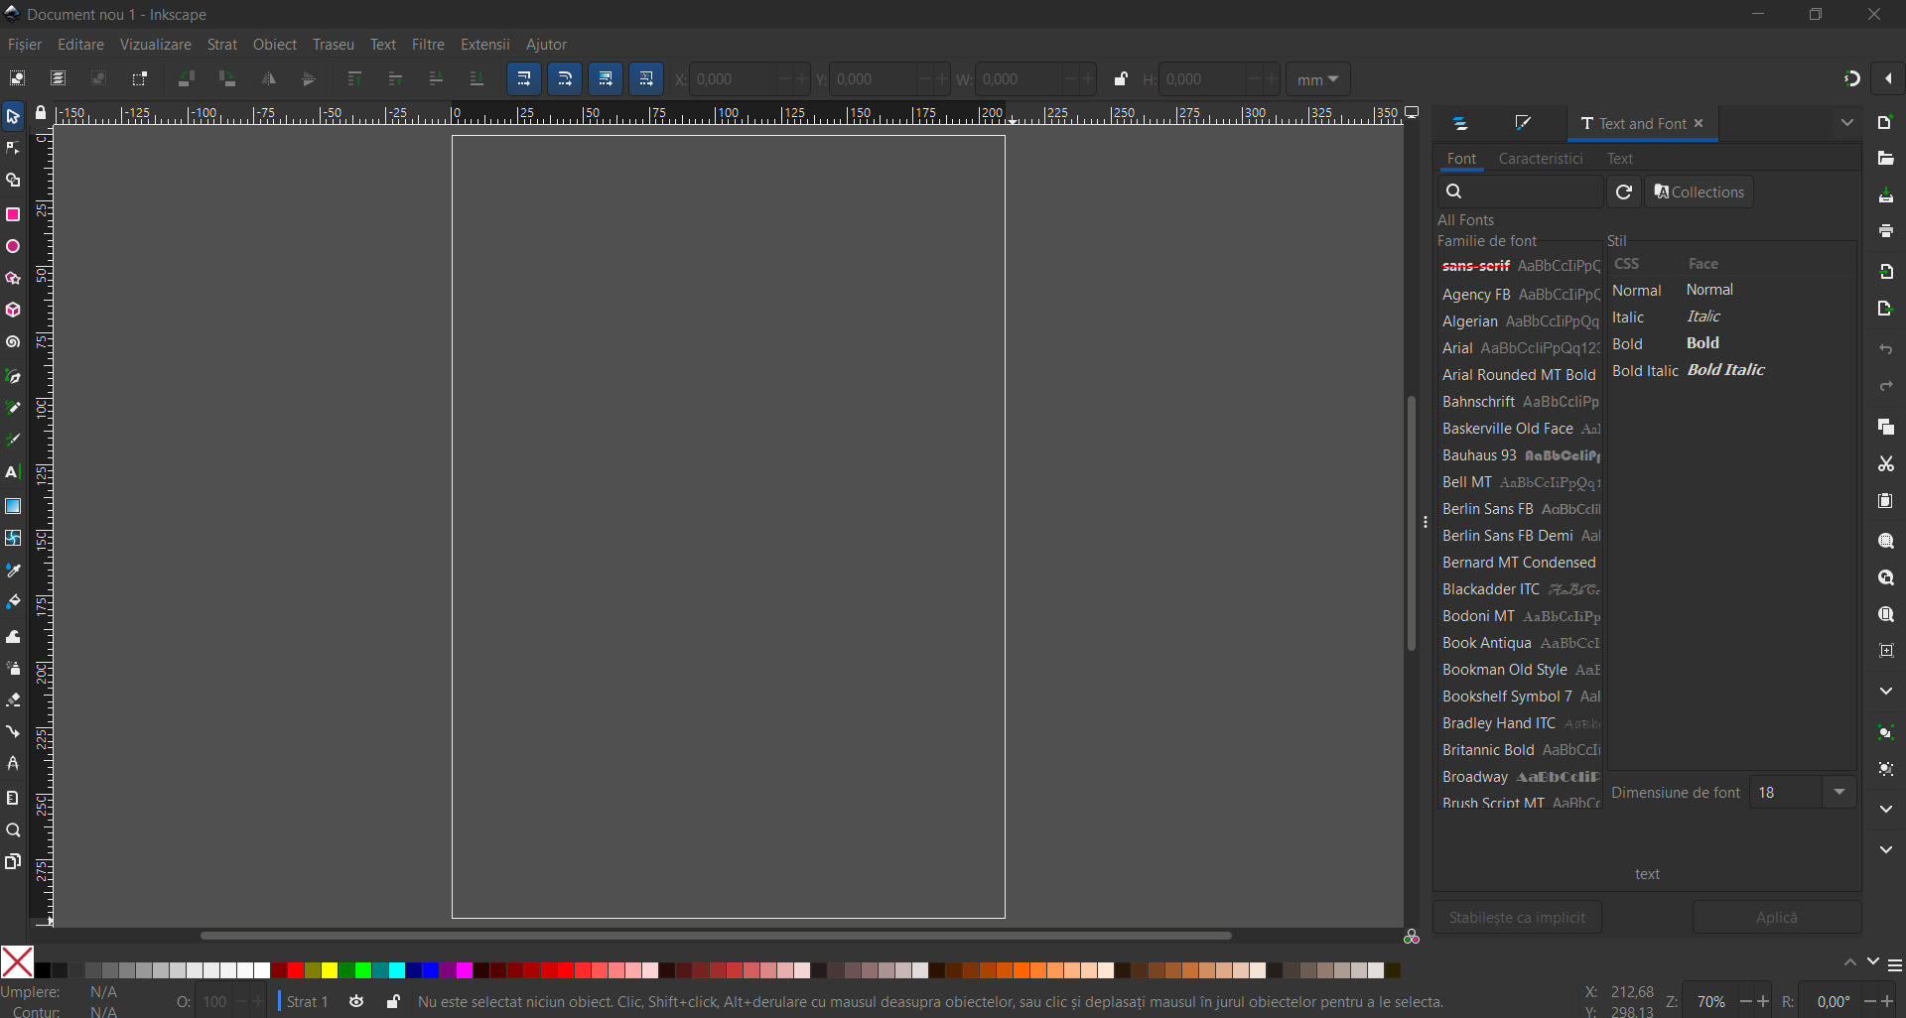Open snapping options arrow next to snap toggle
Image resolution: width=1906 pixels, height=1018 pixels.
(x=1888, y=78)
